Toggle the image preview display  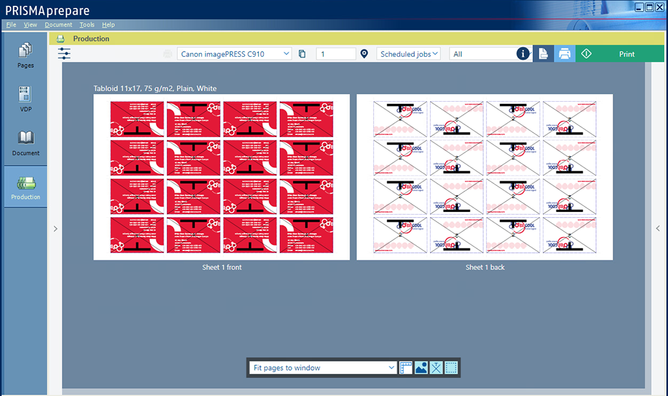[x=421, y=367]
